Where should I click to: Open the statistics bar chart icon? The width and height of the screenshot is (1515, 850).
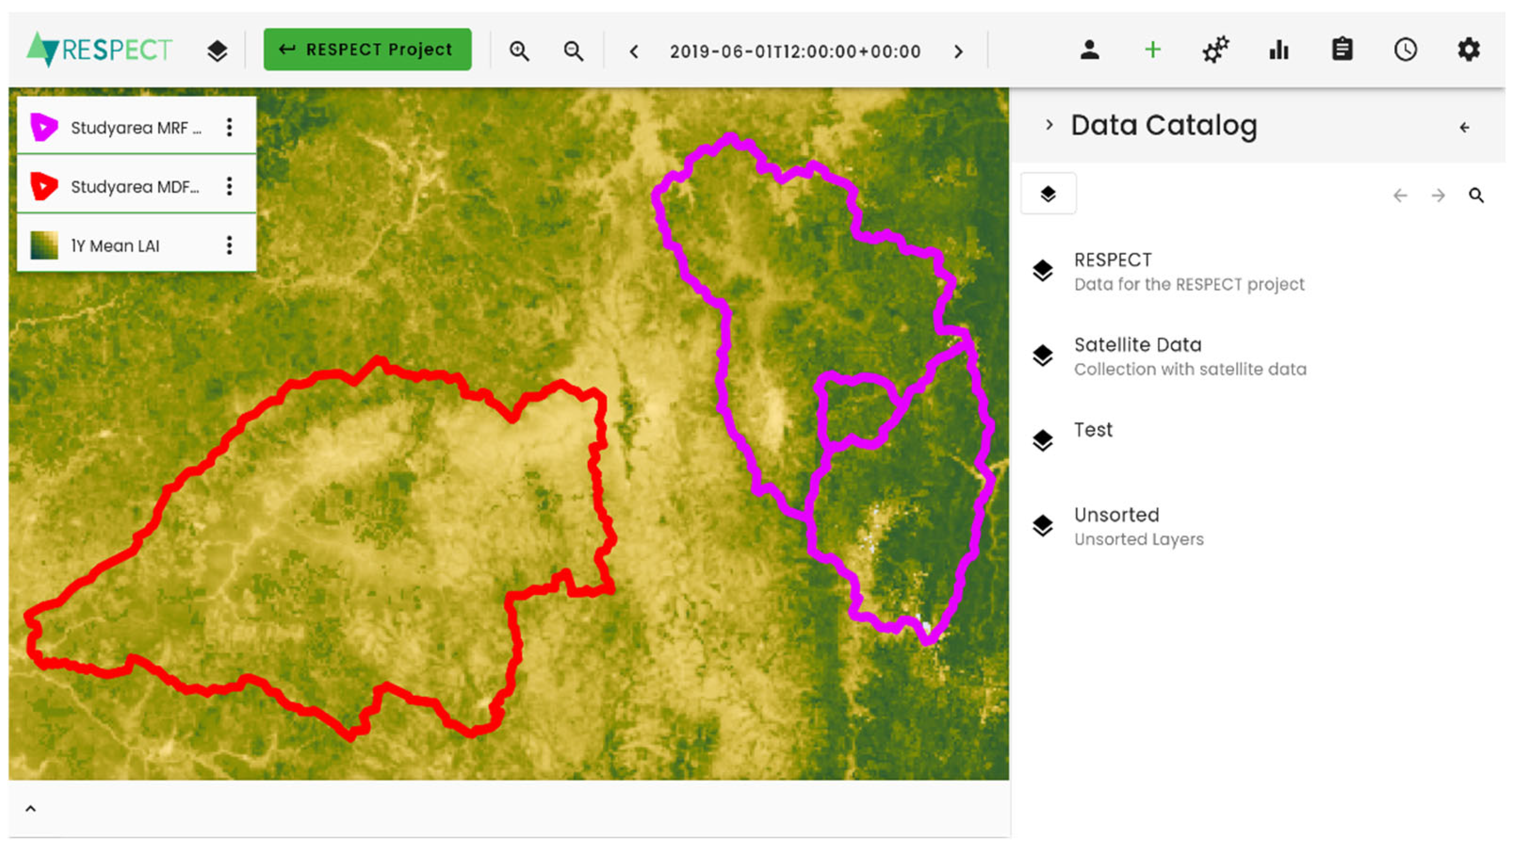pyautogui.click(x=1279, y=50)
